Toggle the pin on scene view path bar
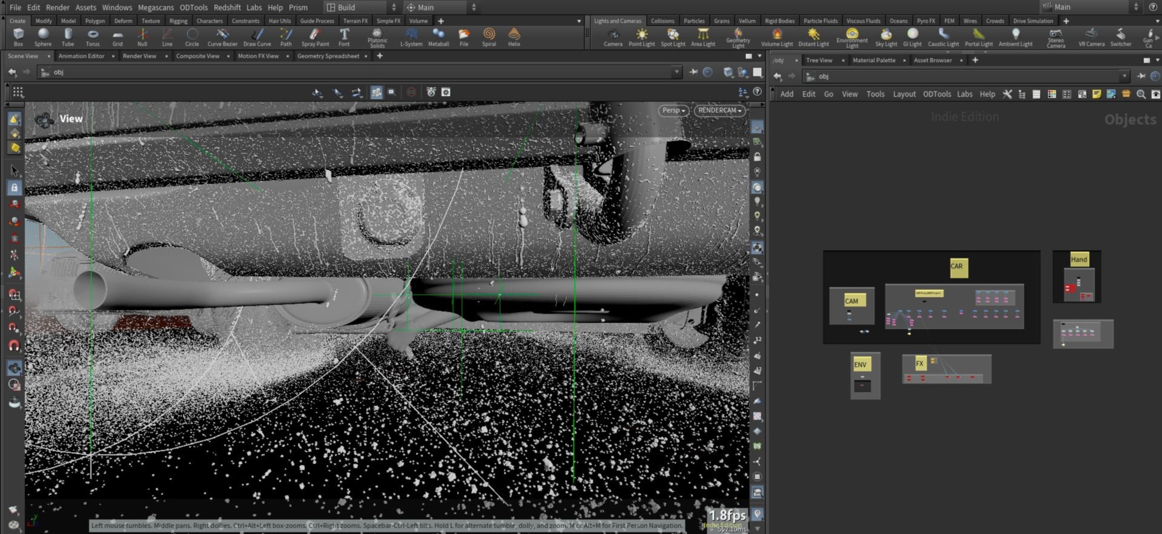The width and height of the screenshot is (1162, 534). pyautogui.click(x=694, y=72)
